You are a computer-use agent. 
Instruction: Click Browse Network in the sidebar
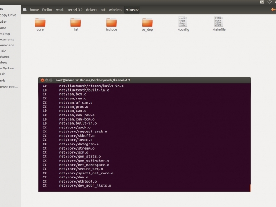click(x=8, y=86)
